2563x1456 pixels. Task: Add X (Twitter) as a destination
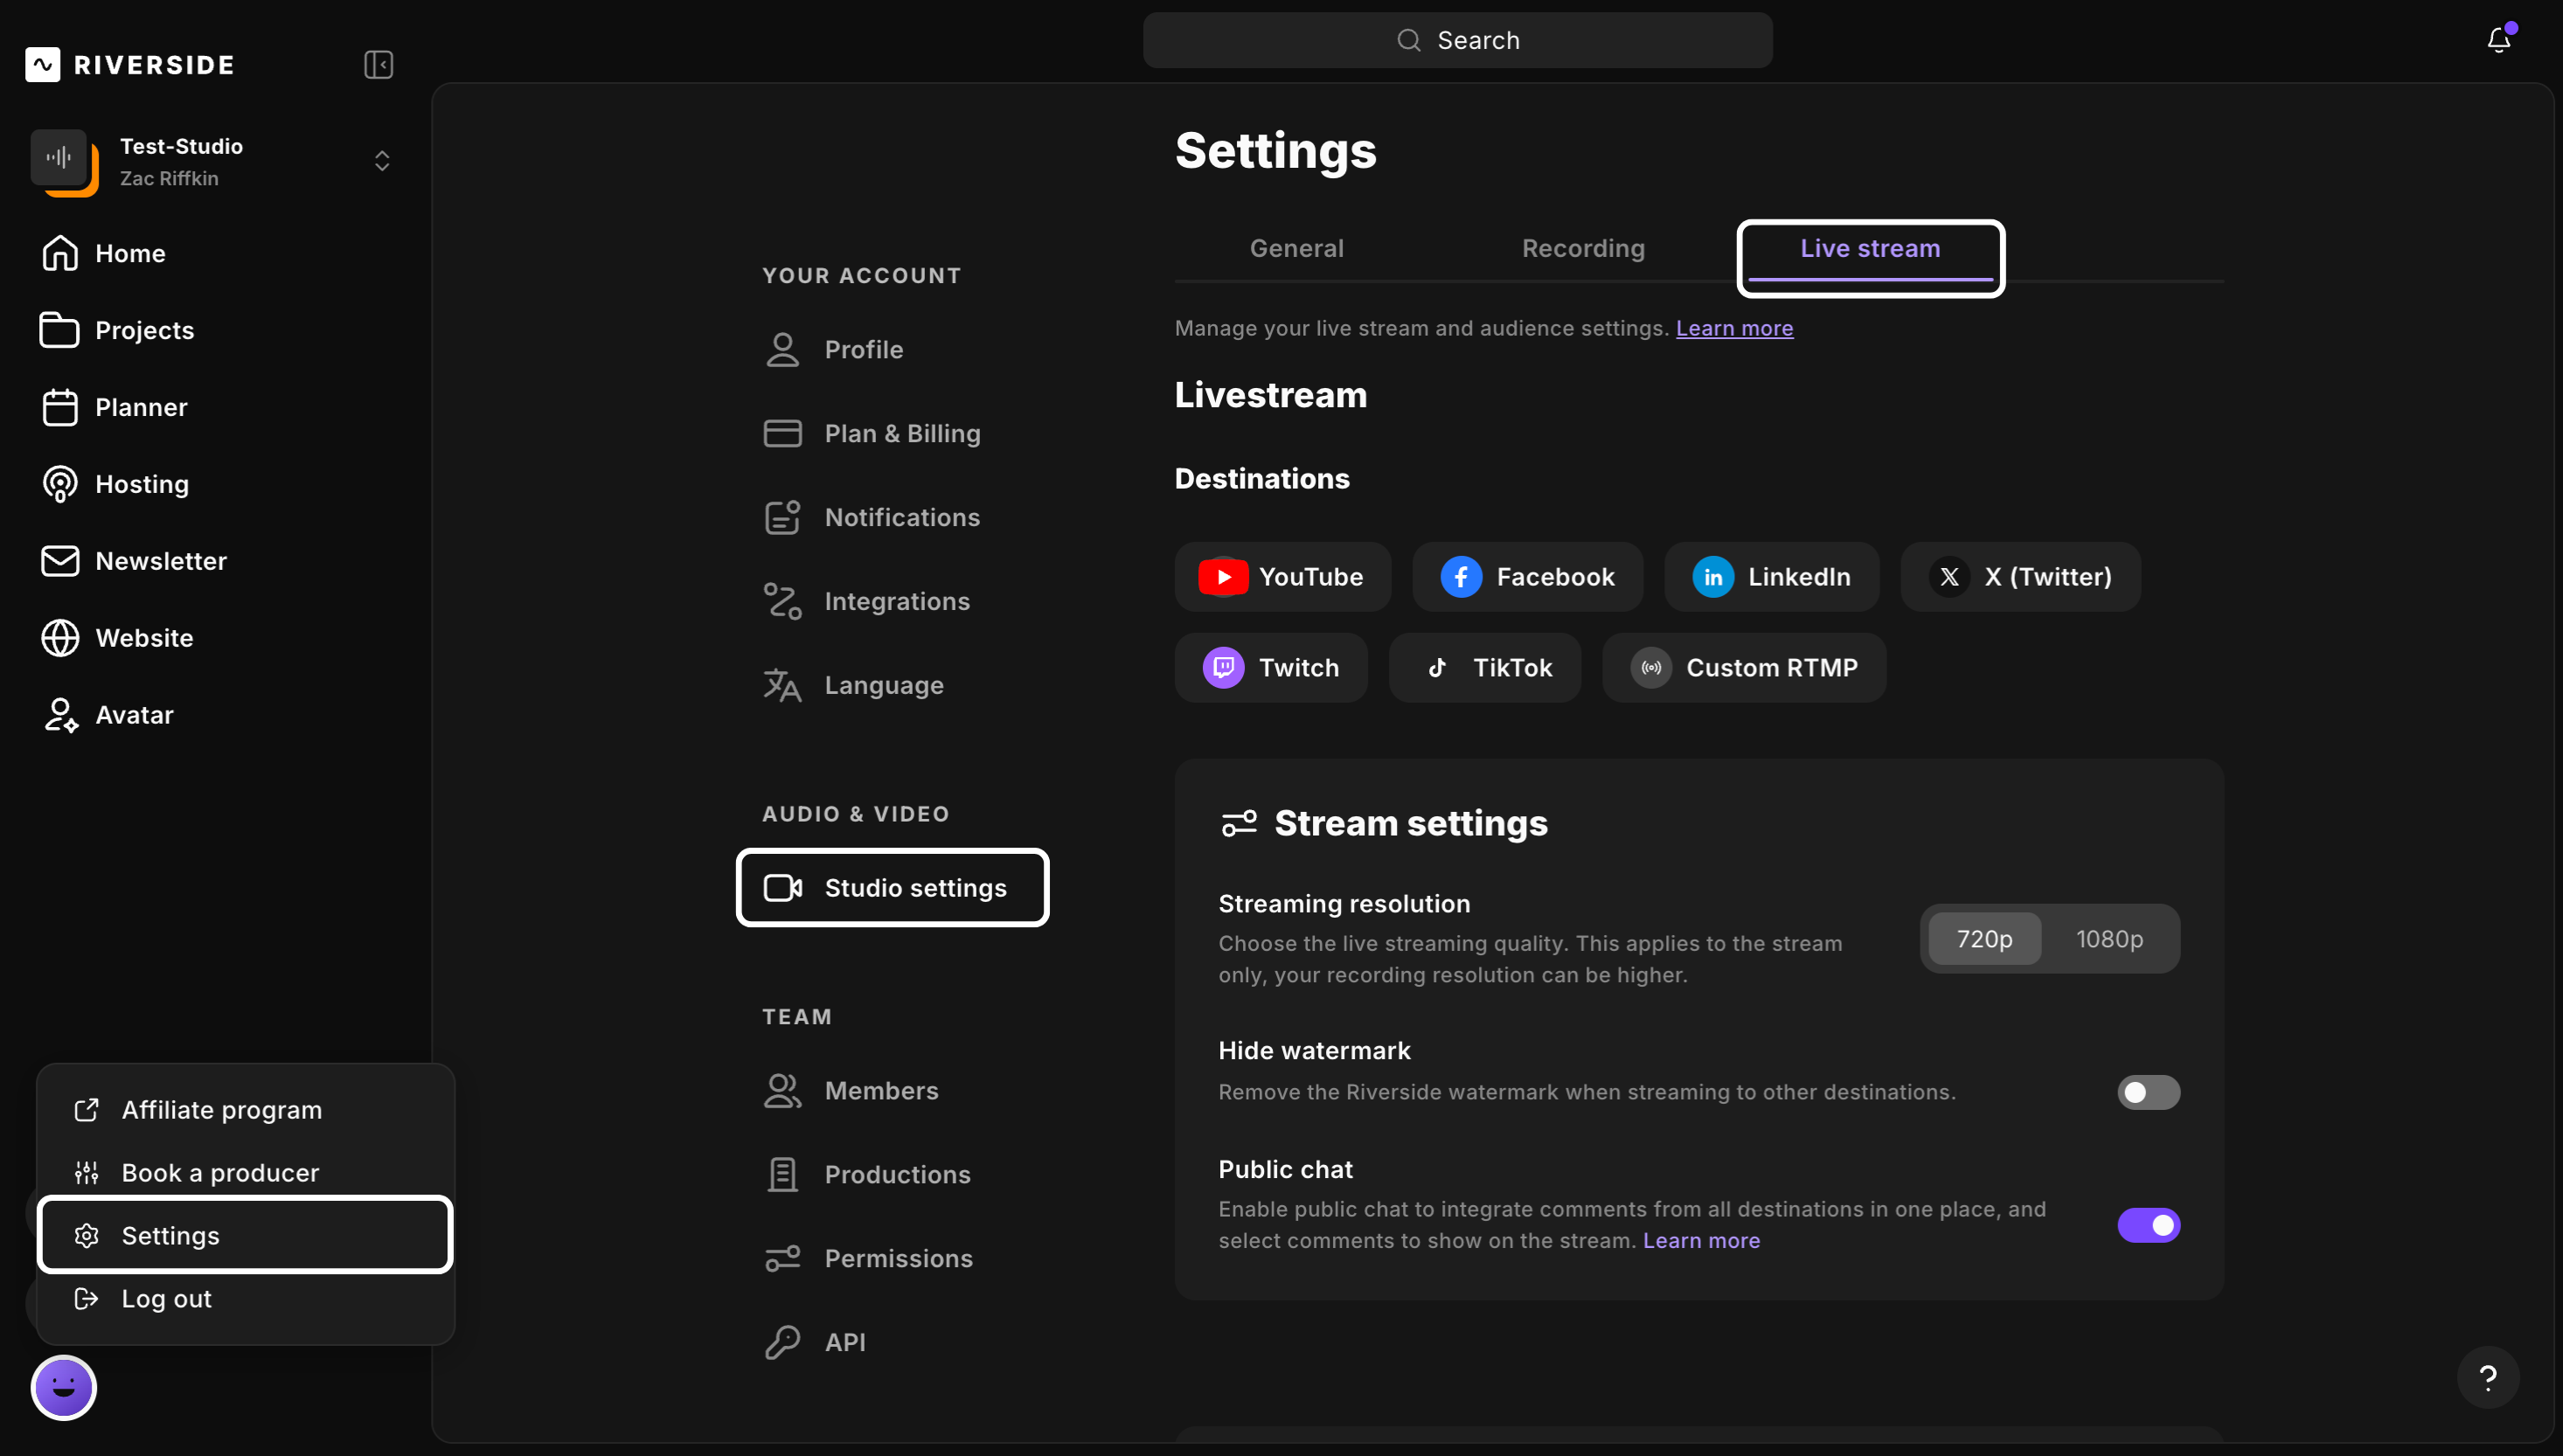(2020, 577)
